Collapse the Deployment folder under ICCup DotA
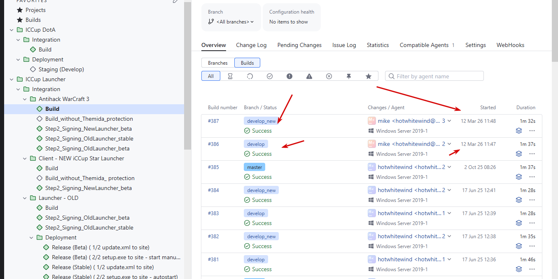Image resolution: width=558 pixels, height=279 pixels. click(18, 59)
